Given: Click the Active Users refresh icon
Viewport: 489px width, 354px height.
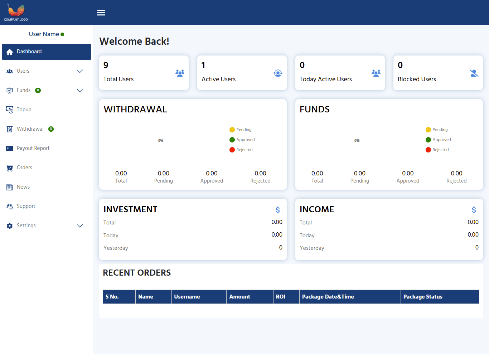Looking at the screenshot, I should click(278, 73).
